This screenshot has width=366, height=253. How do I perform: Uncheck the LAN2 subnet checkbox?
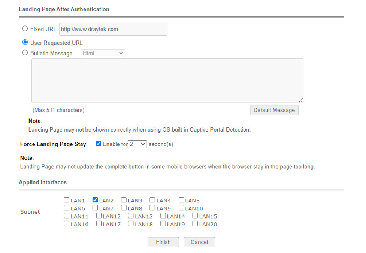point(95,200)
